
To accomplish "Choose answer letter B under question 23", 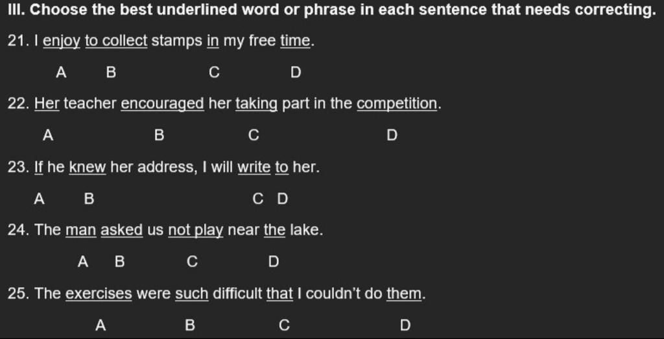I will [89, 199].
